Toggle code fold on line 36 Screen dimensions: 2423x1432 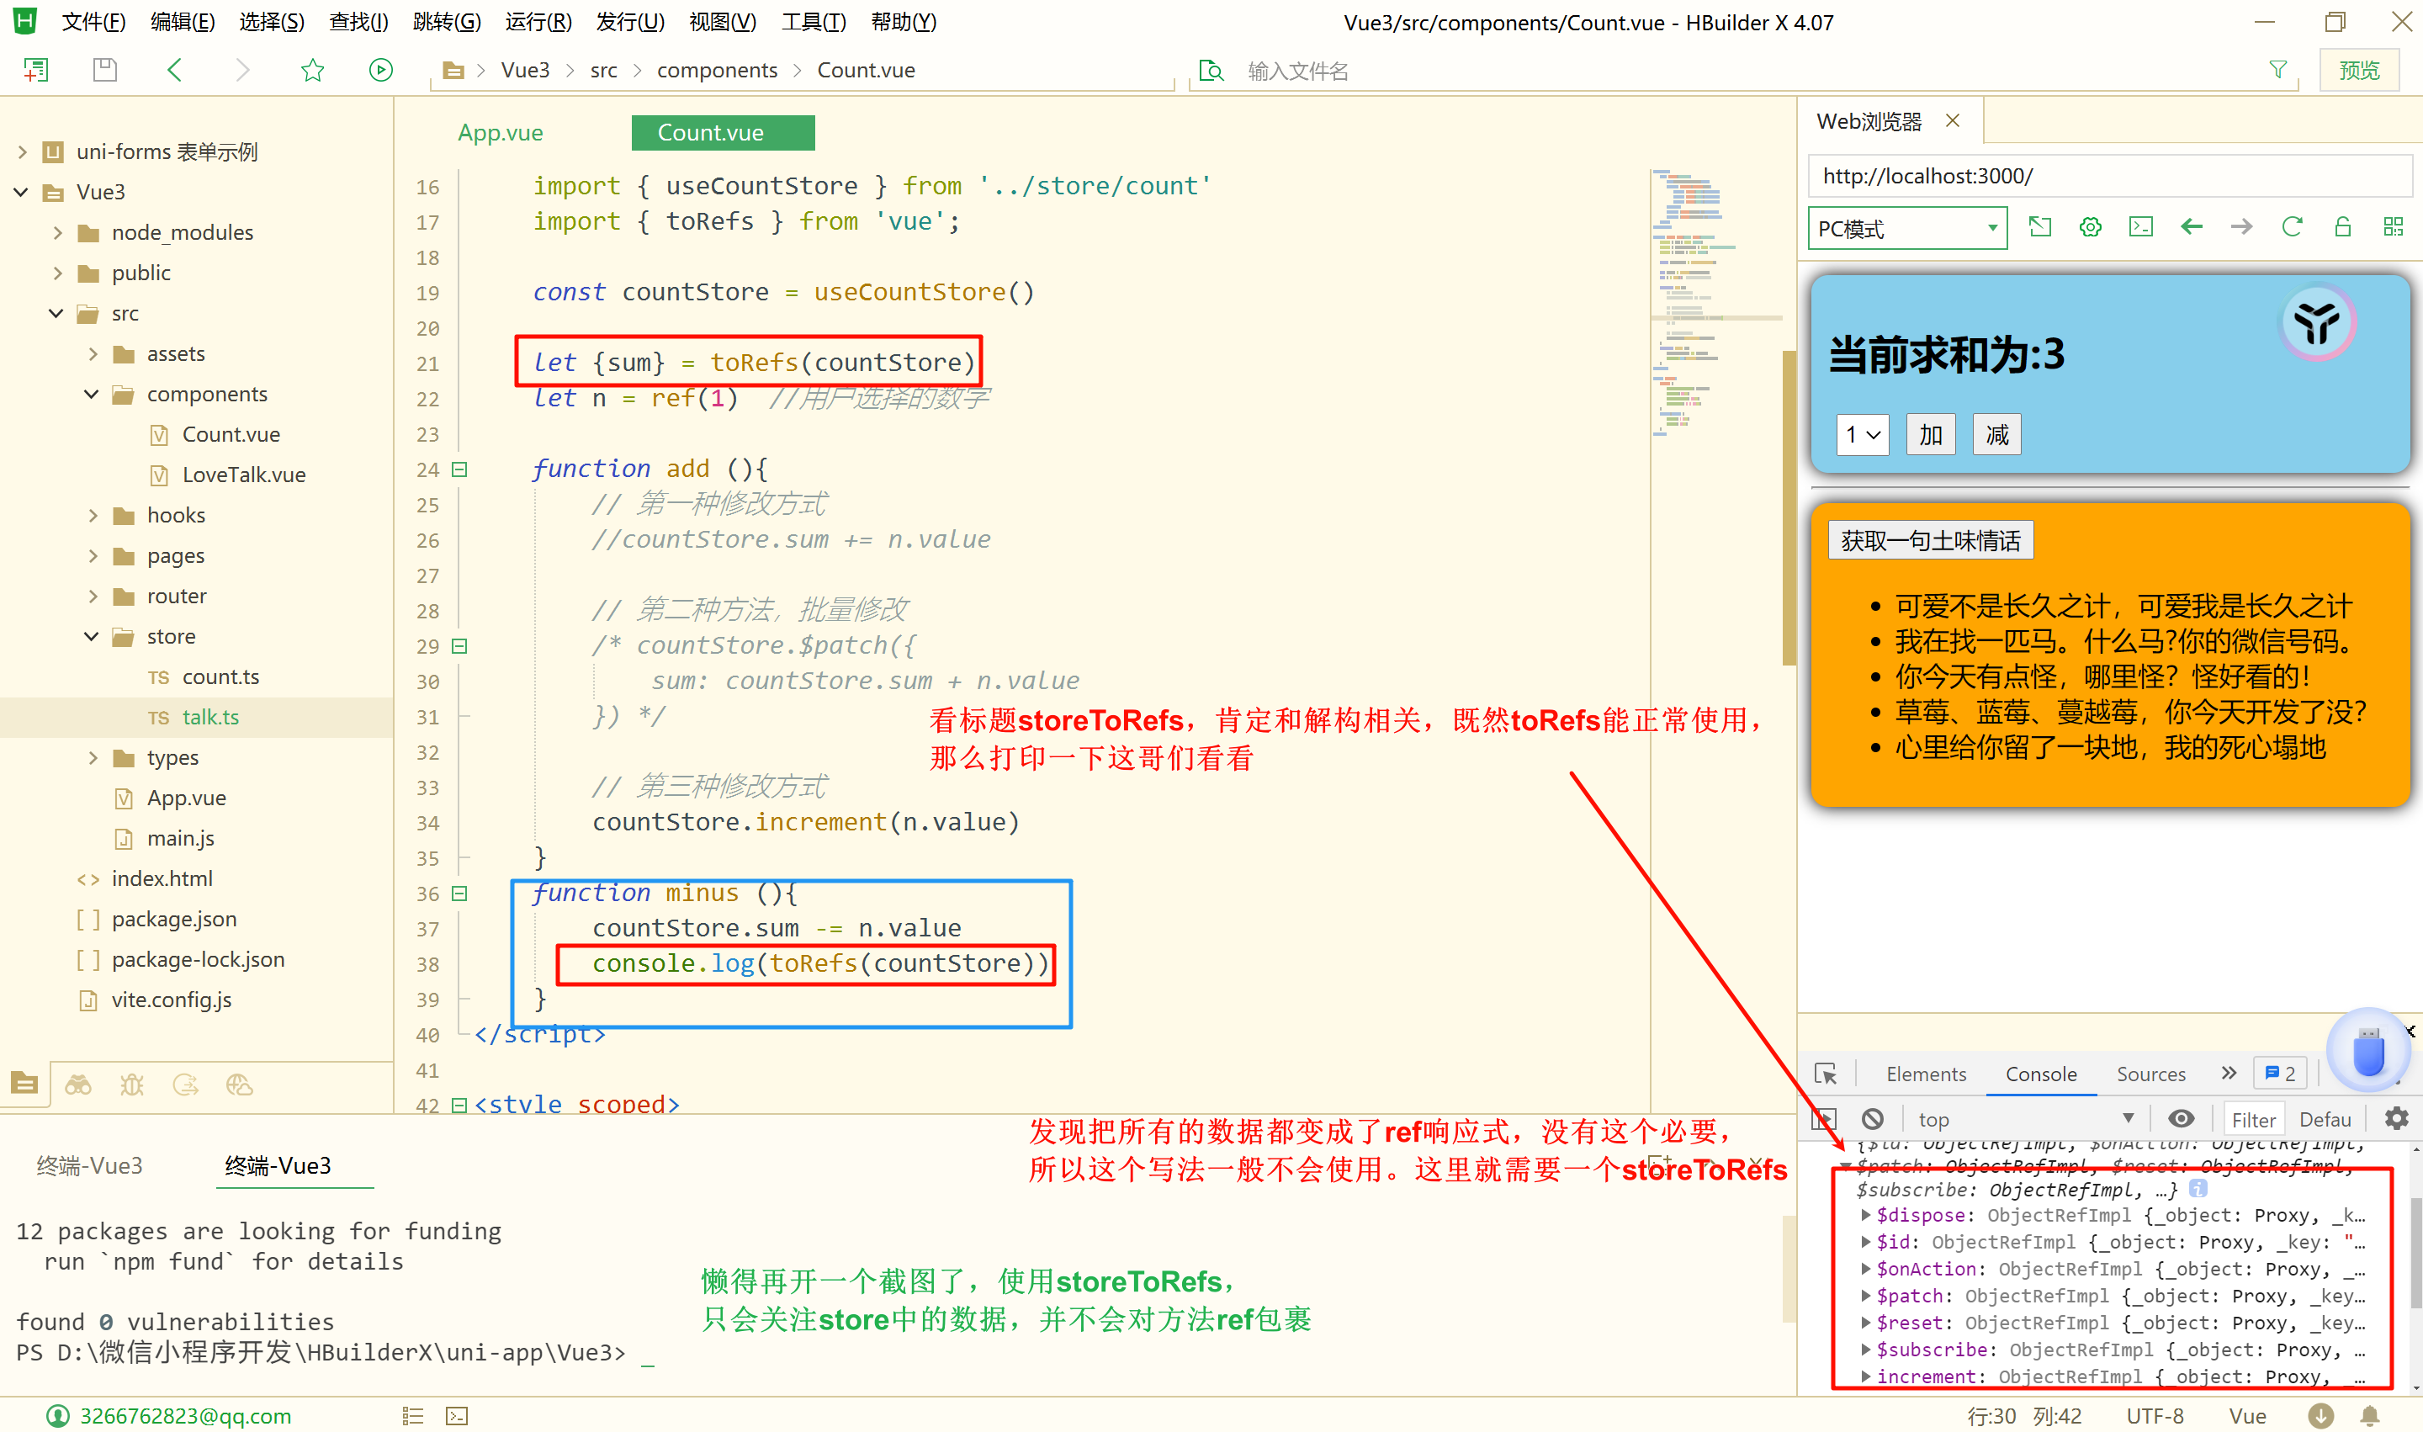[x=460, y=894]
